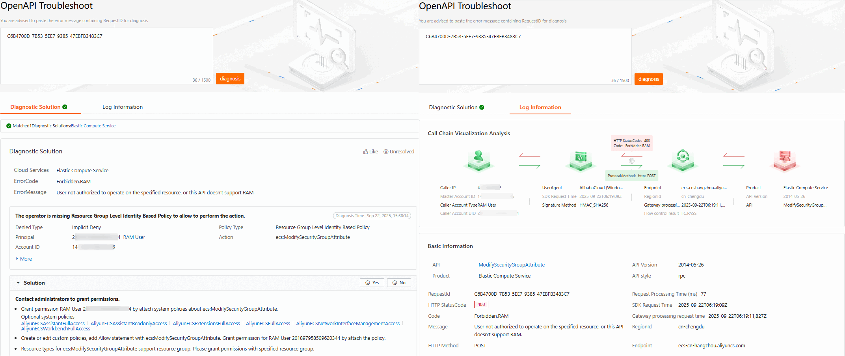Open AliyunECSNetworkInterfaceManagementAccess policy link
This screenshot has width=845, height=356.
pos(348,324)
